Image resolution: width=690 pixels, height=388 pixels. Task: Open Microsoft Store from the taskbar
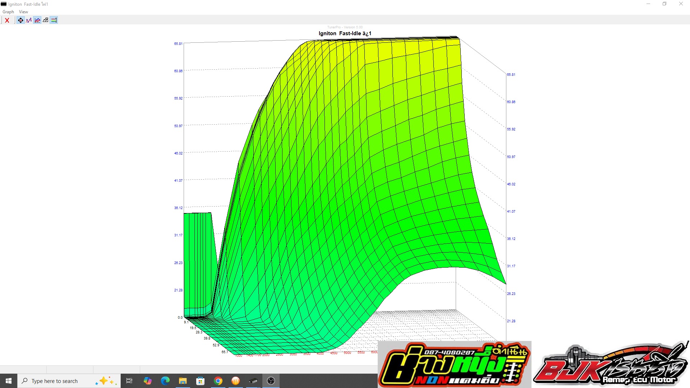(200, 381)
